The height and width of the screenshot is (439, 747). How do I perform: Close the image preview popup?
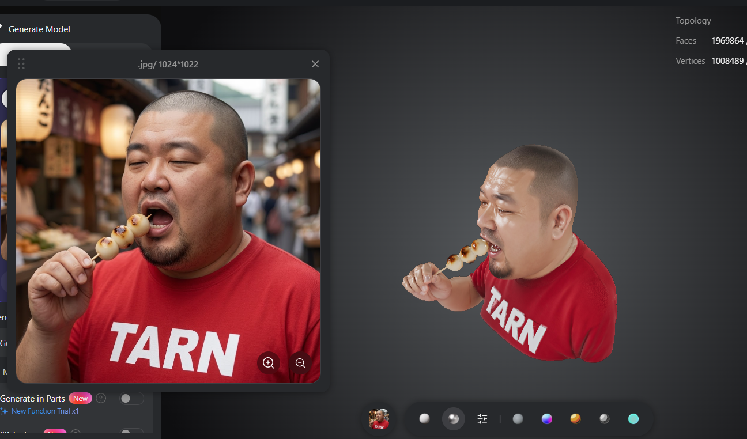(x=315, y=64)
